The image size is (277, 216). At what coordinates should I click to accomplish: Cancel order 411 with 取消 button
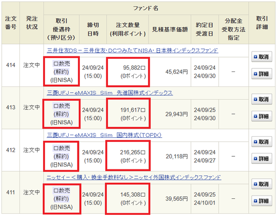point(261,184)
